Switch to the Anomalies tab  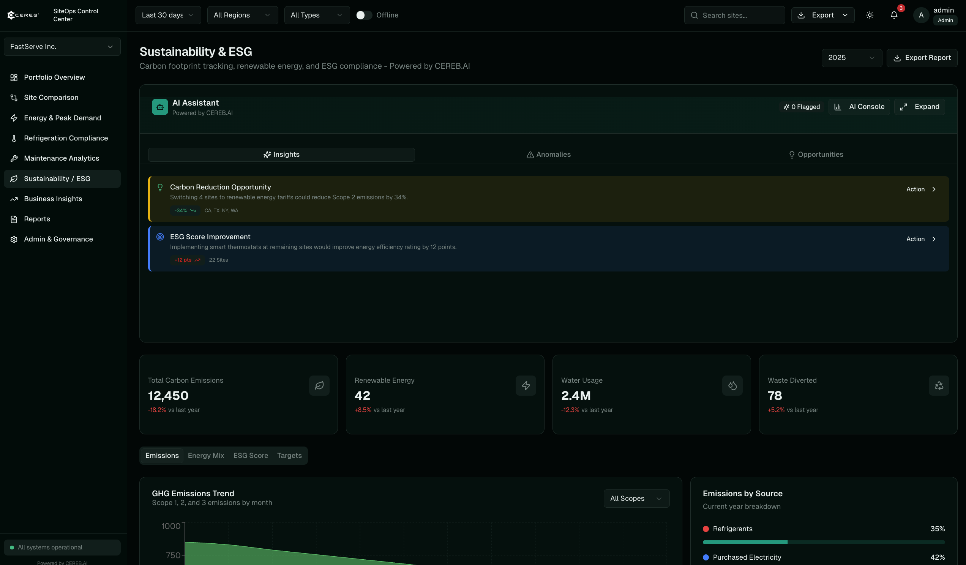[x=548, y=155]
